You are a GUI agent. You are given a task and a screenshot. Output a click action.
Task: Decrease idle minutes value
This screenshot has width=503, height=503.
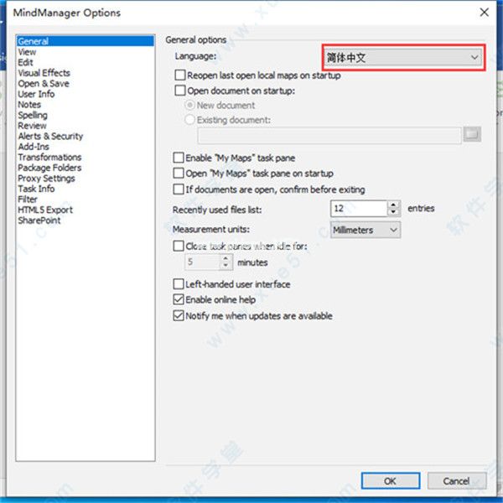(226, 266)
